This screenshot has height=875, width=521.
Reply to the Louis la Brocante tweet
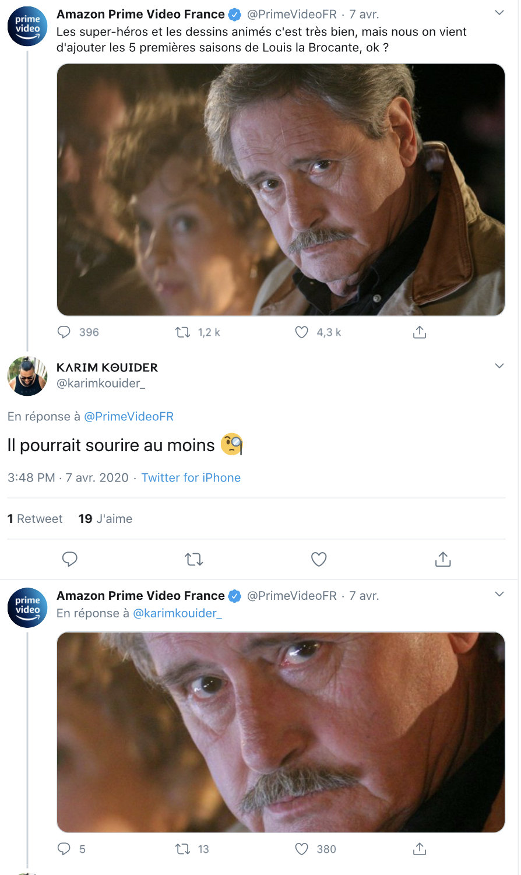[x=64, y=332]
